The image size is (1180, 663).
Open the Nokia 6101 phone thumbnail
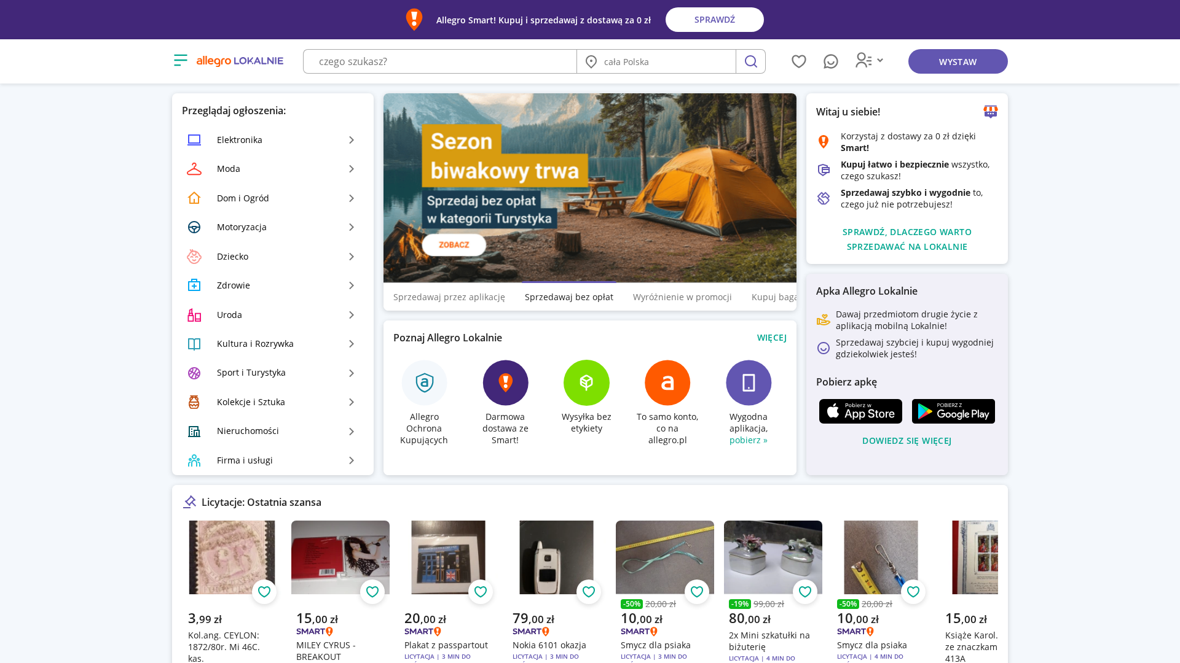(557, 557)
